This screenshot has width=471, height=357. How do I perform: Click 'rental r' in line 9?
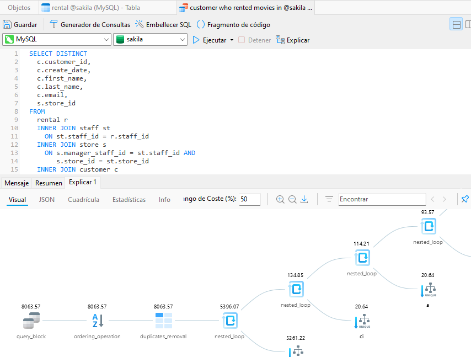52,120
